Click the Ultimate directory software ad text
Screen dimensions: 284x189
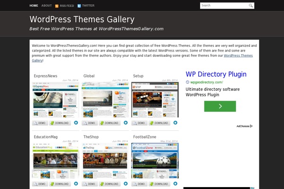(x=213, y=92)
